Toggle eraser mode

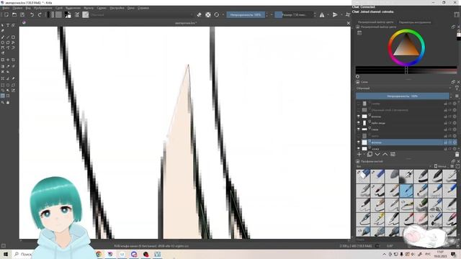pos(200,14)
